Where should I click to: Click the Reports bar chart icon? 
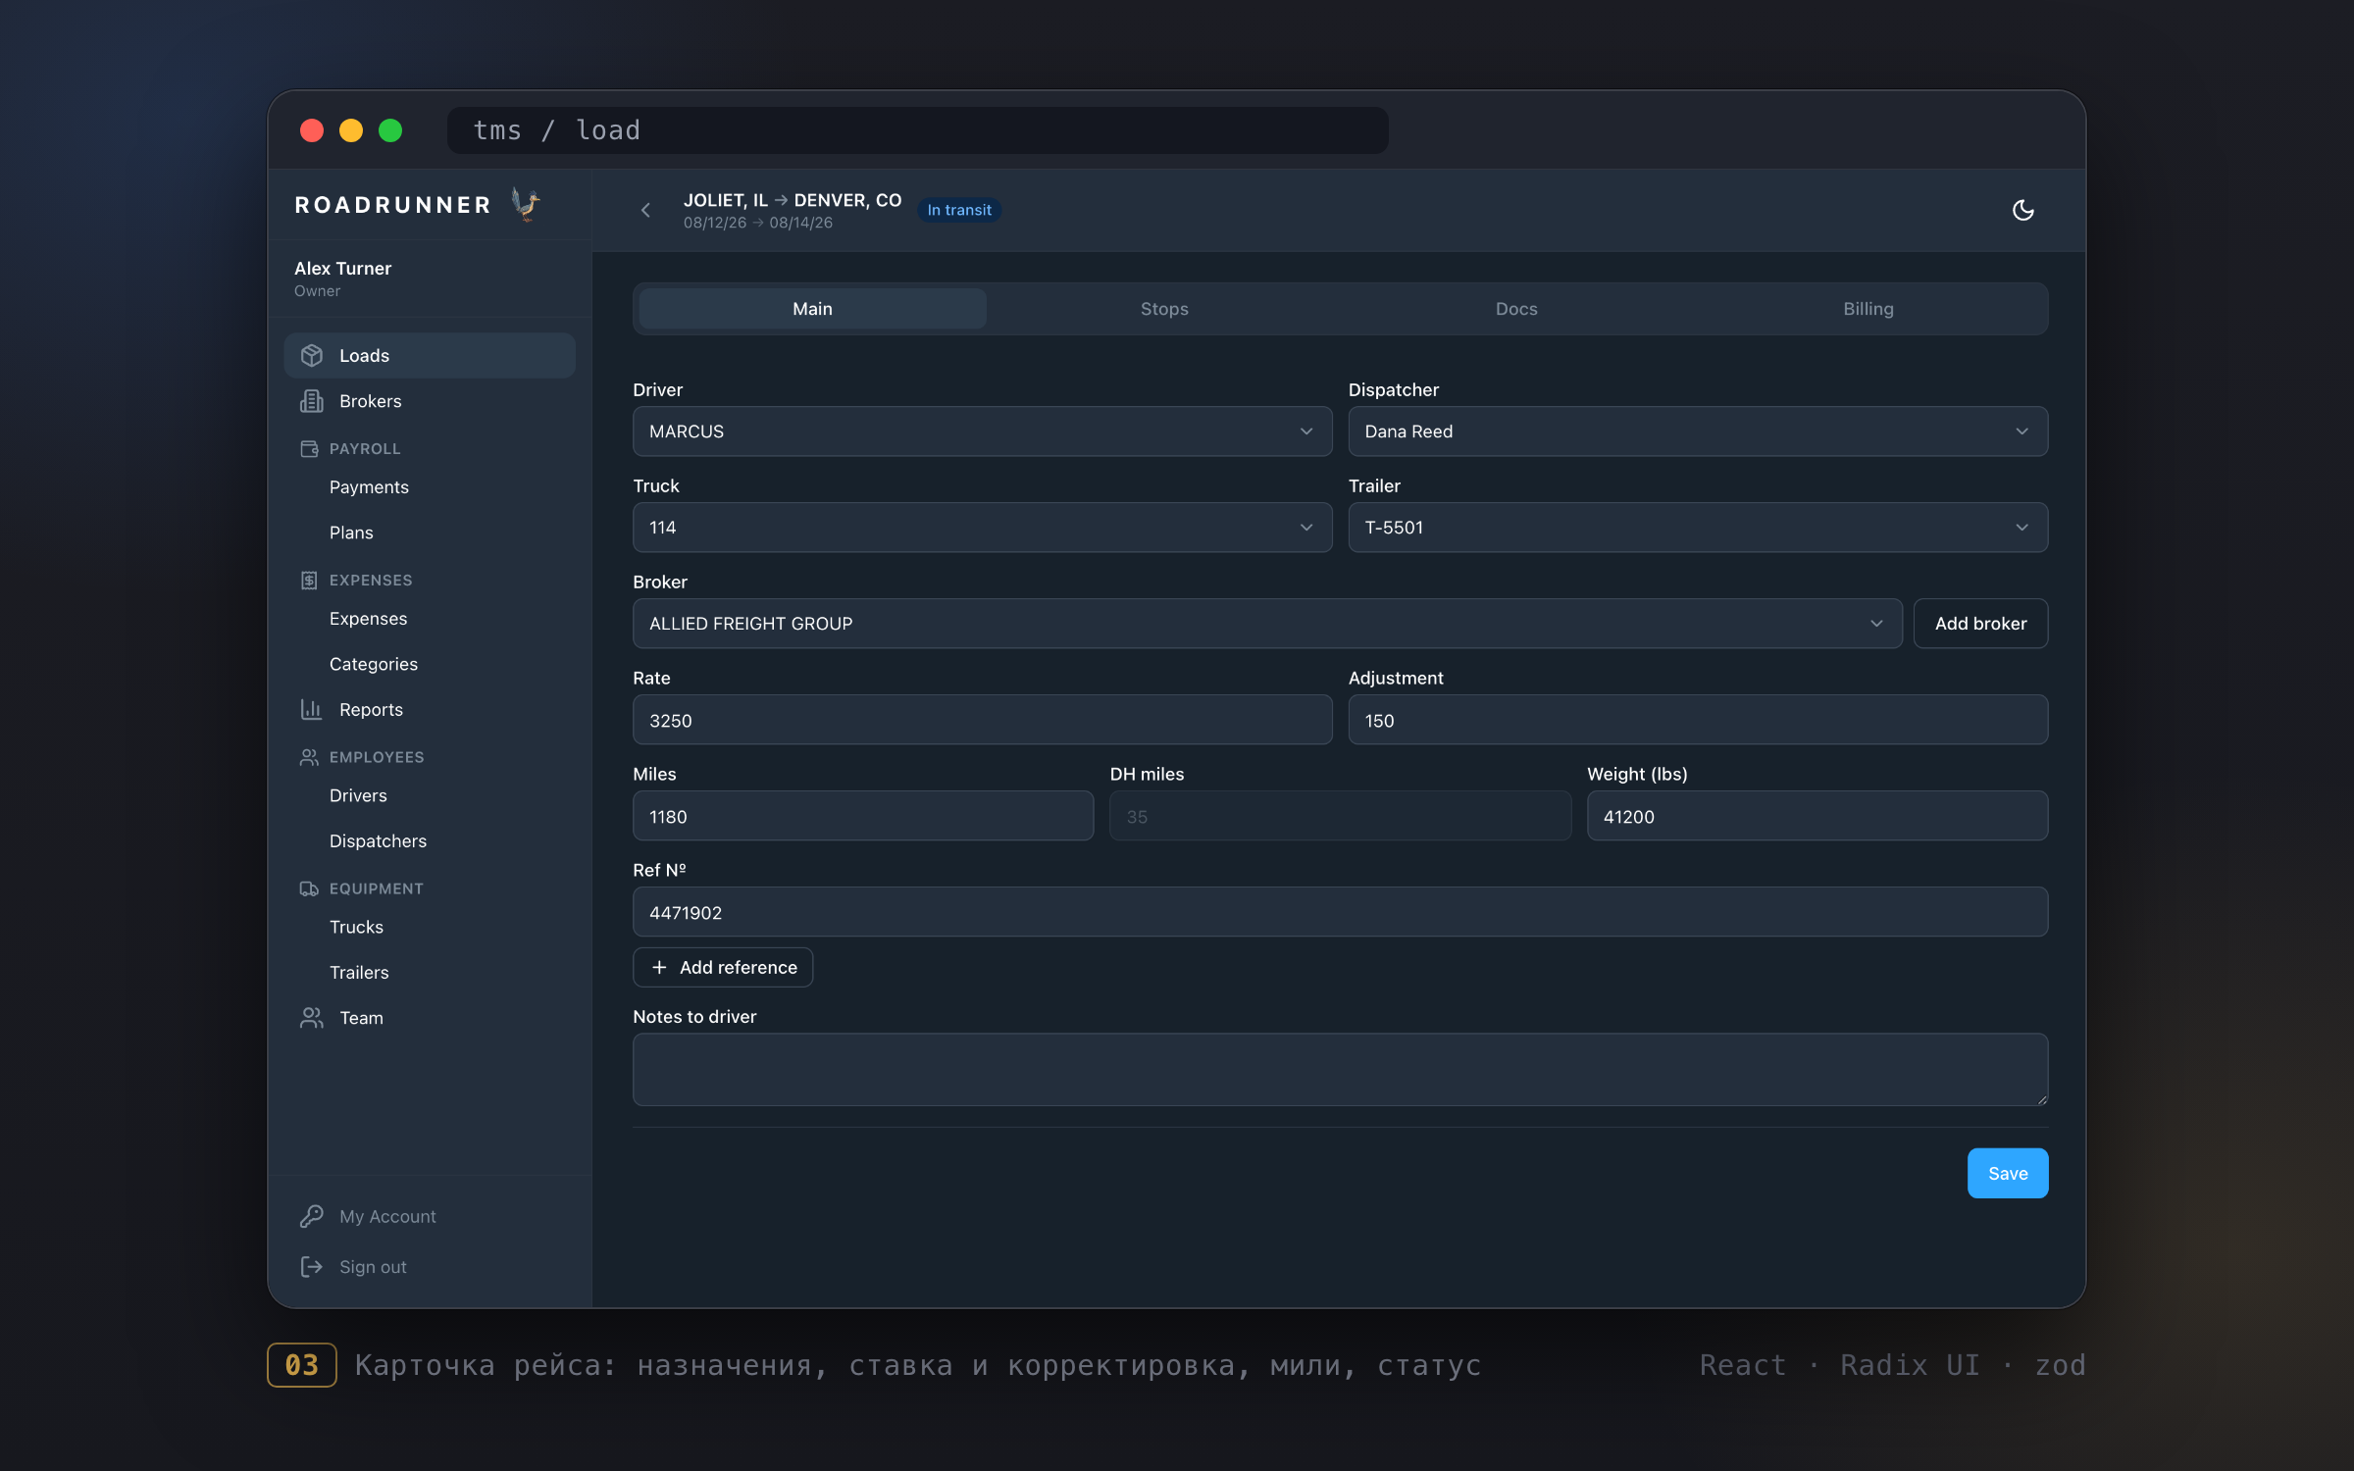click(312, 709)
